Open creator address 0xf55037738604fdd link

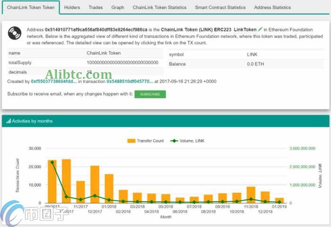pyautogui.click(x=53, y=82)
